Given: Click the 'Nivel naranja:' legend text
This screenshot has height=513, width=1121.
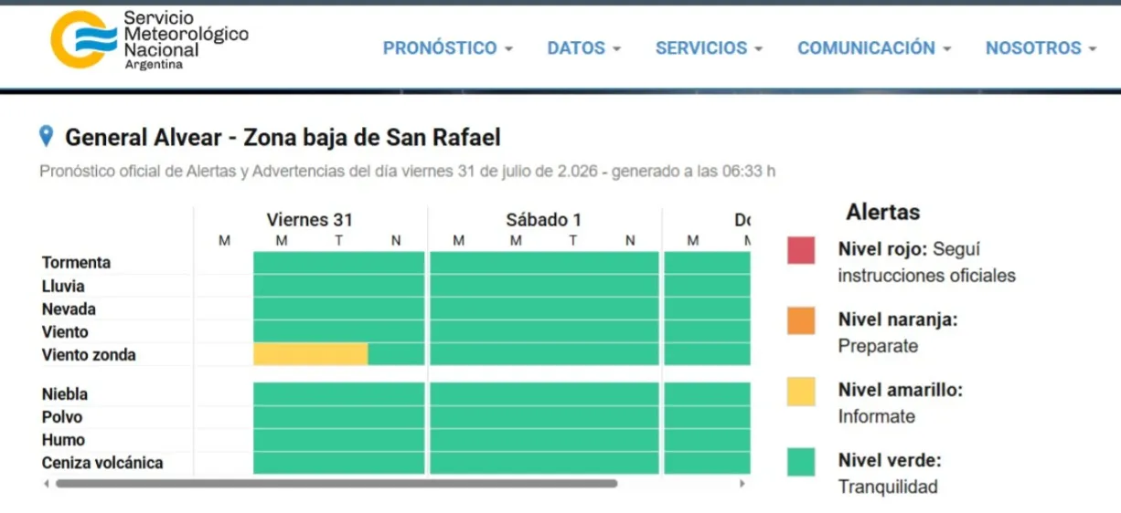Looking at the screenshot, I should pos(898,319).
